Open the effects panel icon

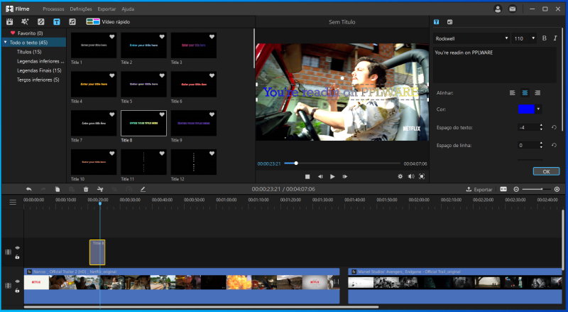25,22
